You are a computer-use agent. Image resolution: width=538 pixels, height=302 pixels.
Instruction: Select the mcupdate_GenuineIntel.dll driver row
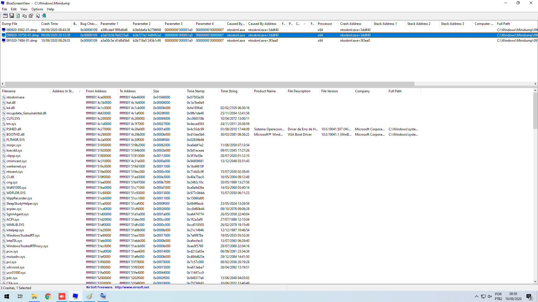[x=210, y=113]
